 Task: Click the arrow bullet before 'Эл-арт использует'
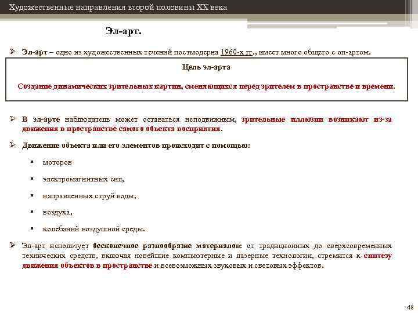coord(13,245)
